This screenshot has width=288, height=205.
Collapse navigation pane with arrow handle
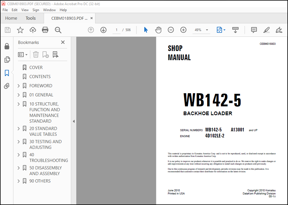tap(74, 121)
